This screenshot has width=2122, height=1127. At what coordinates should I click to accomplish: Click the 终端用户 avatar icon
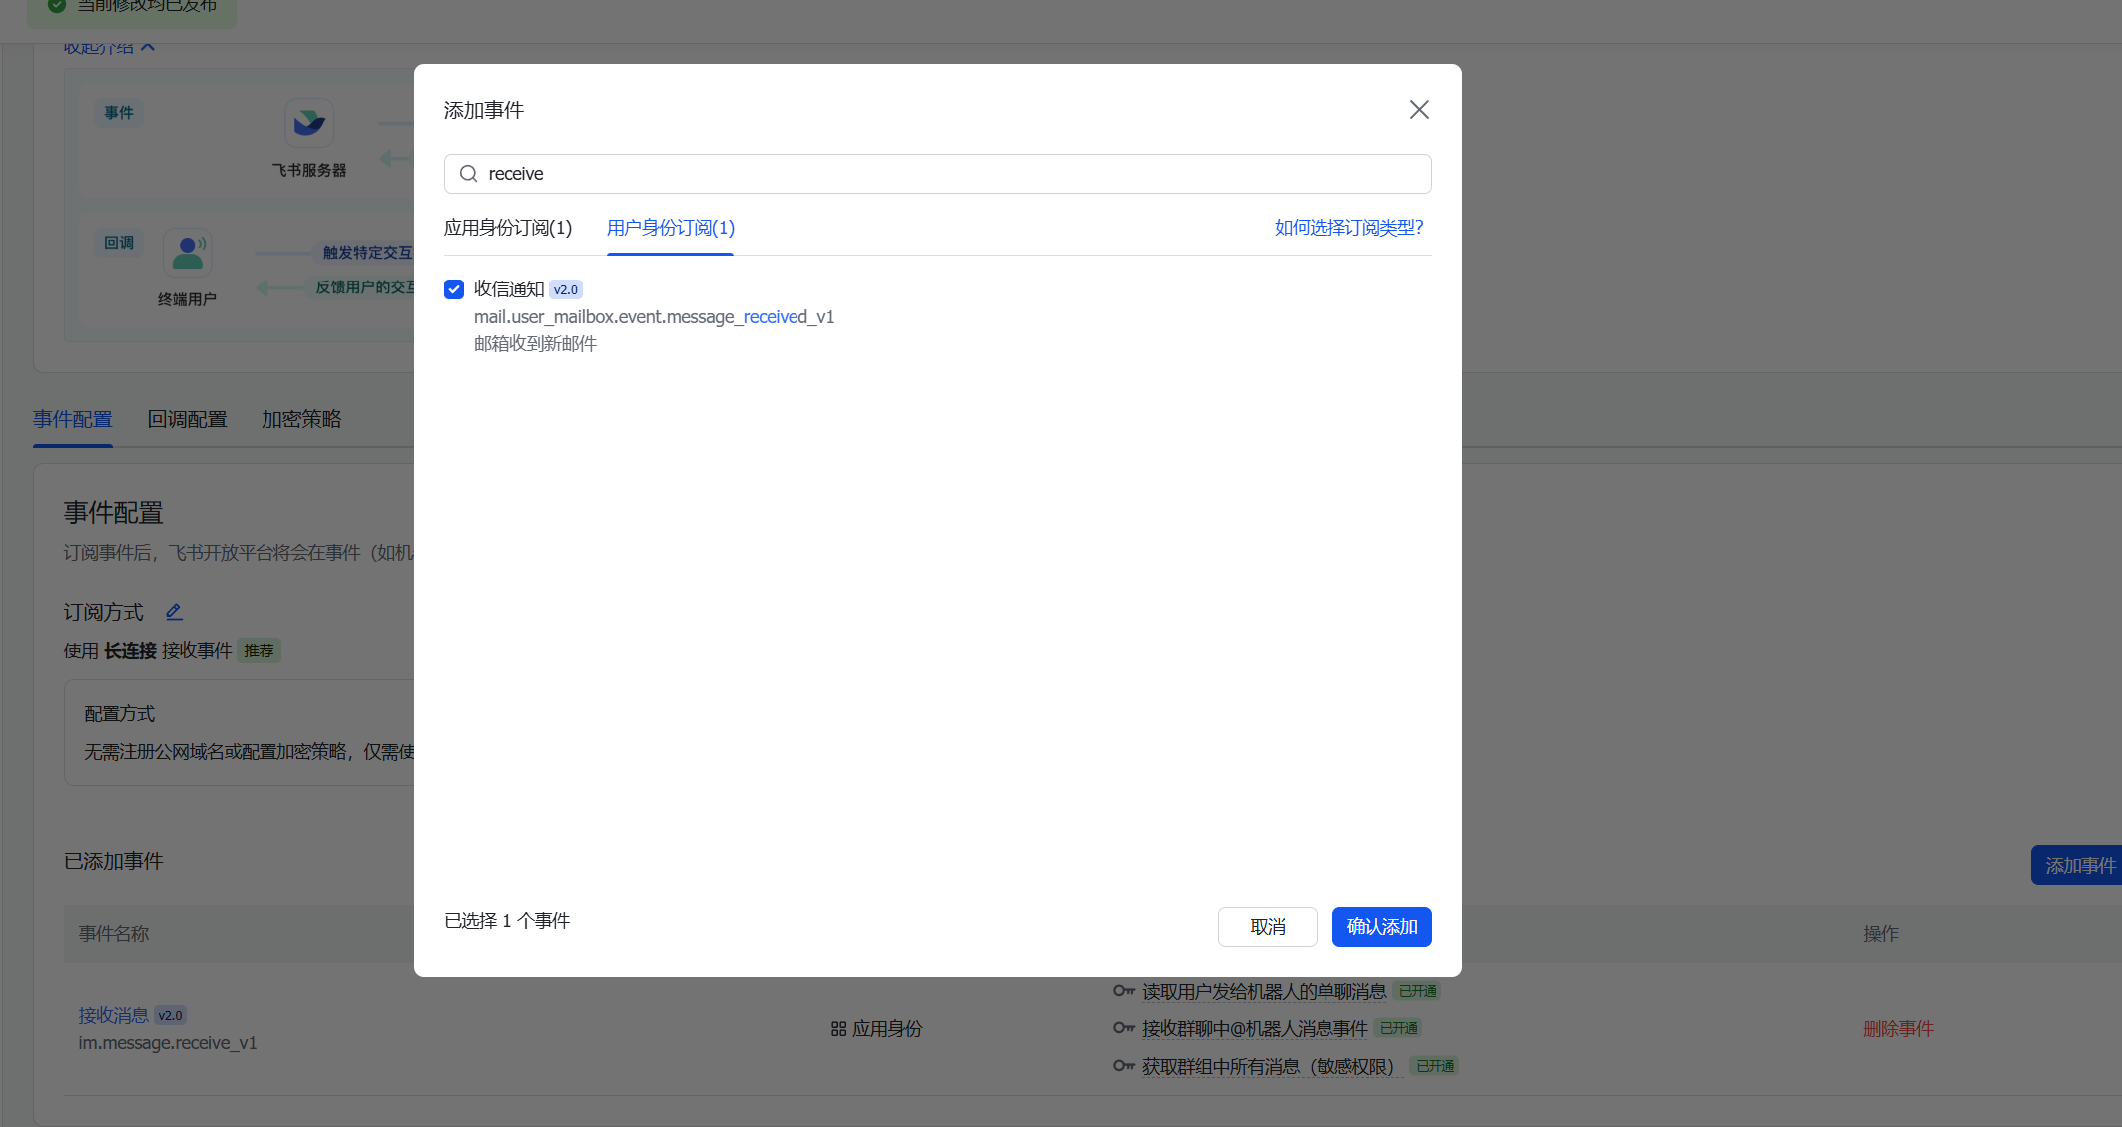click(x=188, y=252)
